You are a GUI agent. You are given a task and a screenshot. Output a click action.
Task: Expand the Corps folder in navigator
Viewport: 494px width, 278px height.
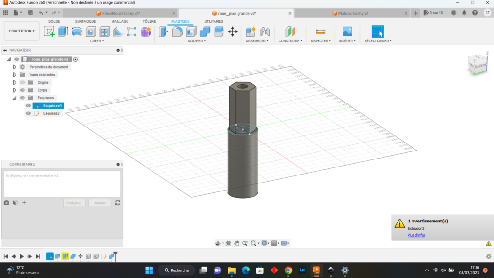point(15,90)
